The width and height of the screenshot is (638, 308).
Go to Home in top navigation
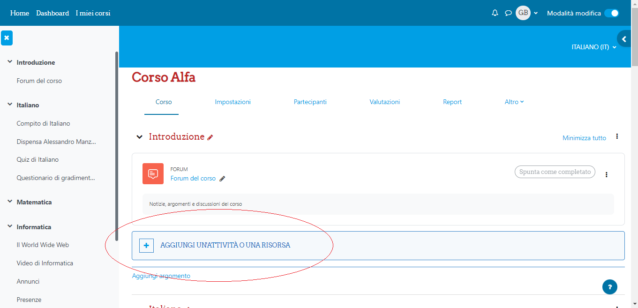(x=20, y=13)
